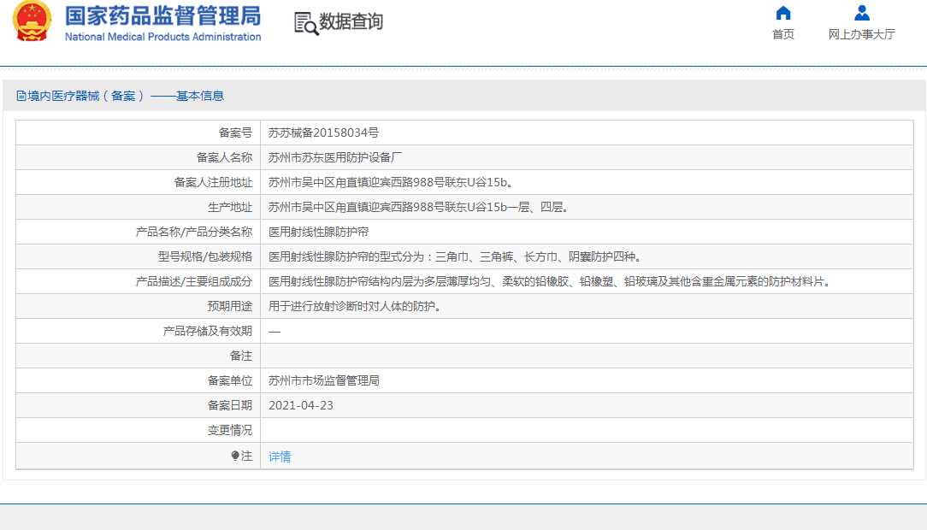The width and height of the screenshot is (927, 530).
Task: Select the 备案日期 label cell
Action: point(139,406)
